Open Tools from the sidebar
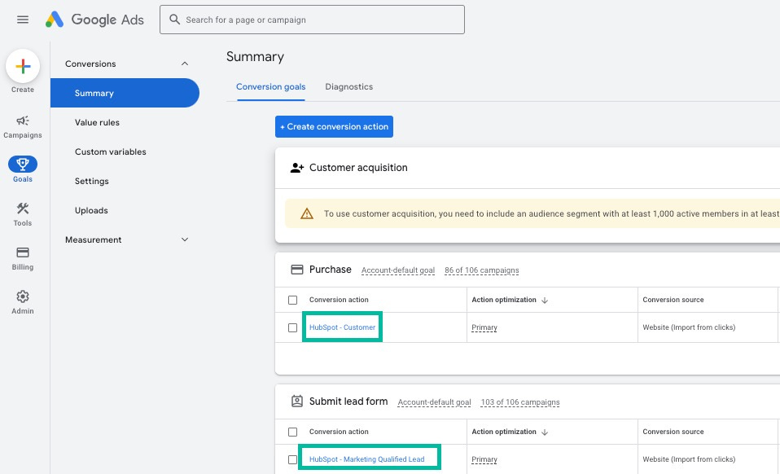Image resolution: width=780 pixels, height=474 pixels. pyautogui.click(x=22, y=214)
